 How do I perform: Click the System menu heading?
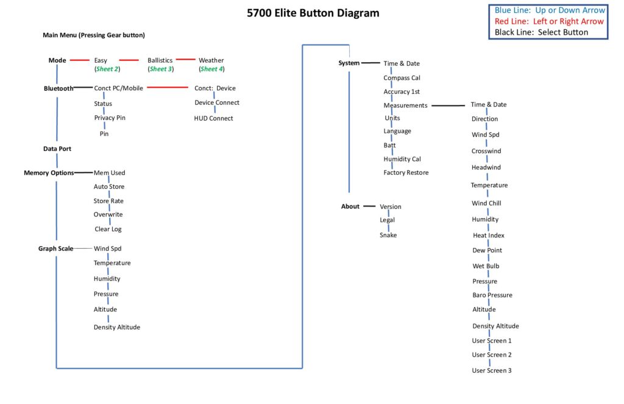pyautogui.click(x=349, y=63)
